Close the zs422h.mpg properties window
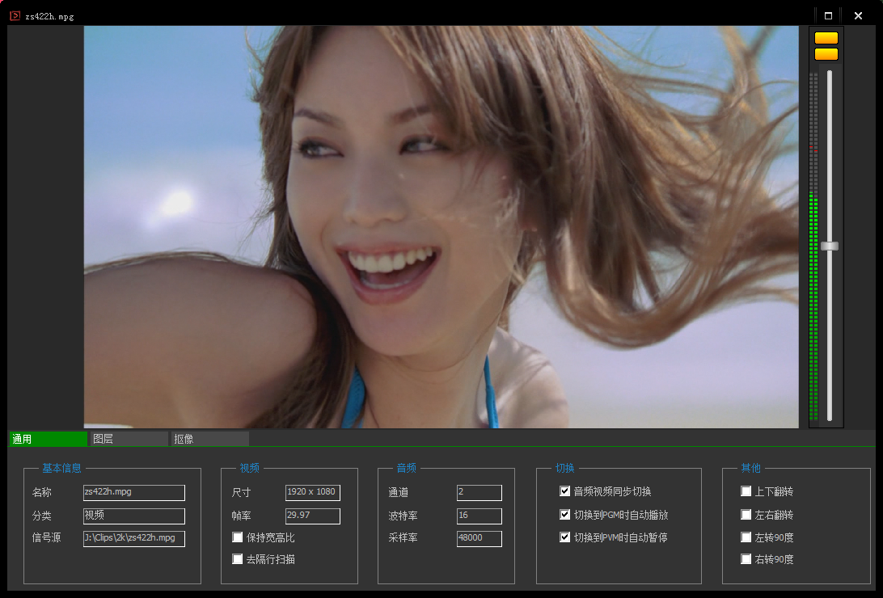 tap(858, 15)
